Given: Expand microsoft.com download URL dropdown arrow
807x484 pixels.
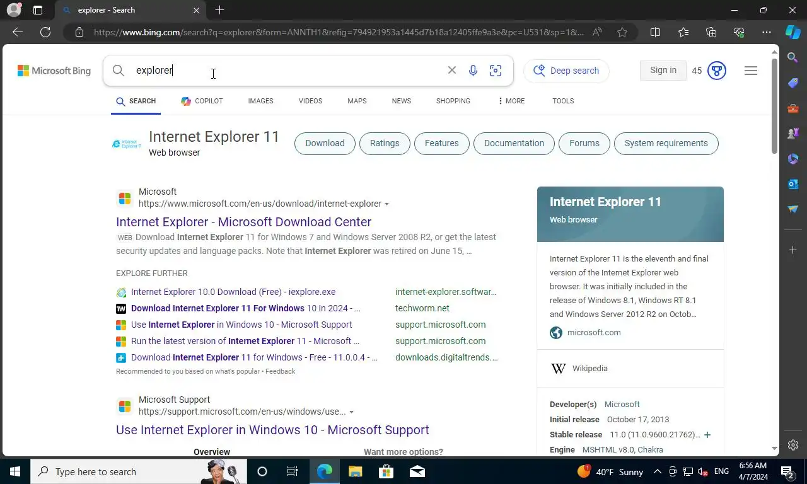Looking at the screenshot, I should [x=386, y=204].
